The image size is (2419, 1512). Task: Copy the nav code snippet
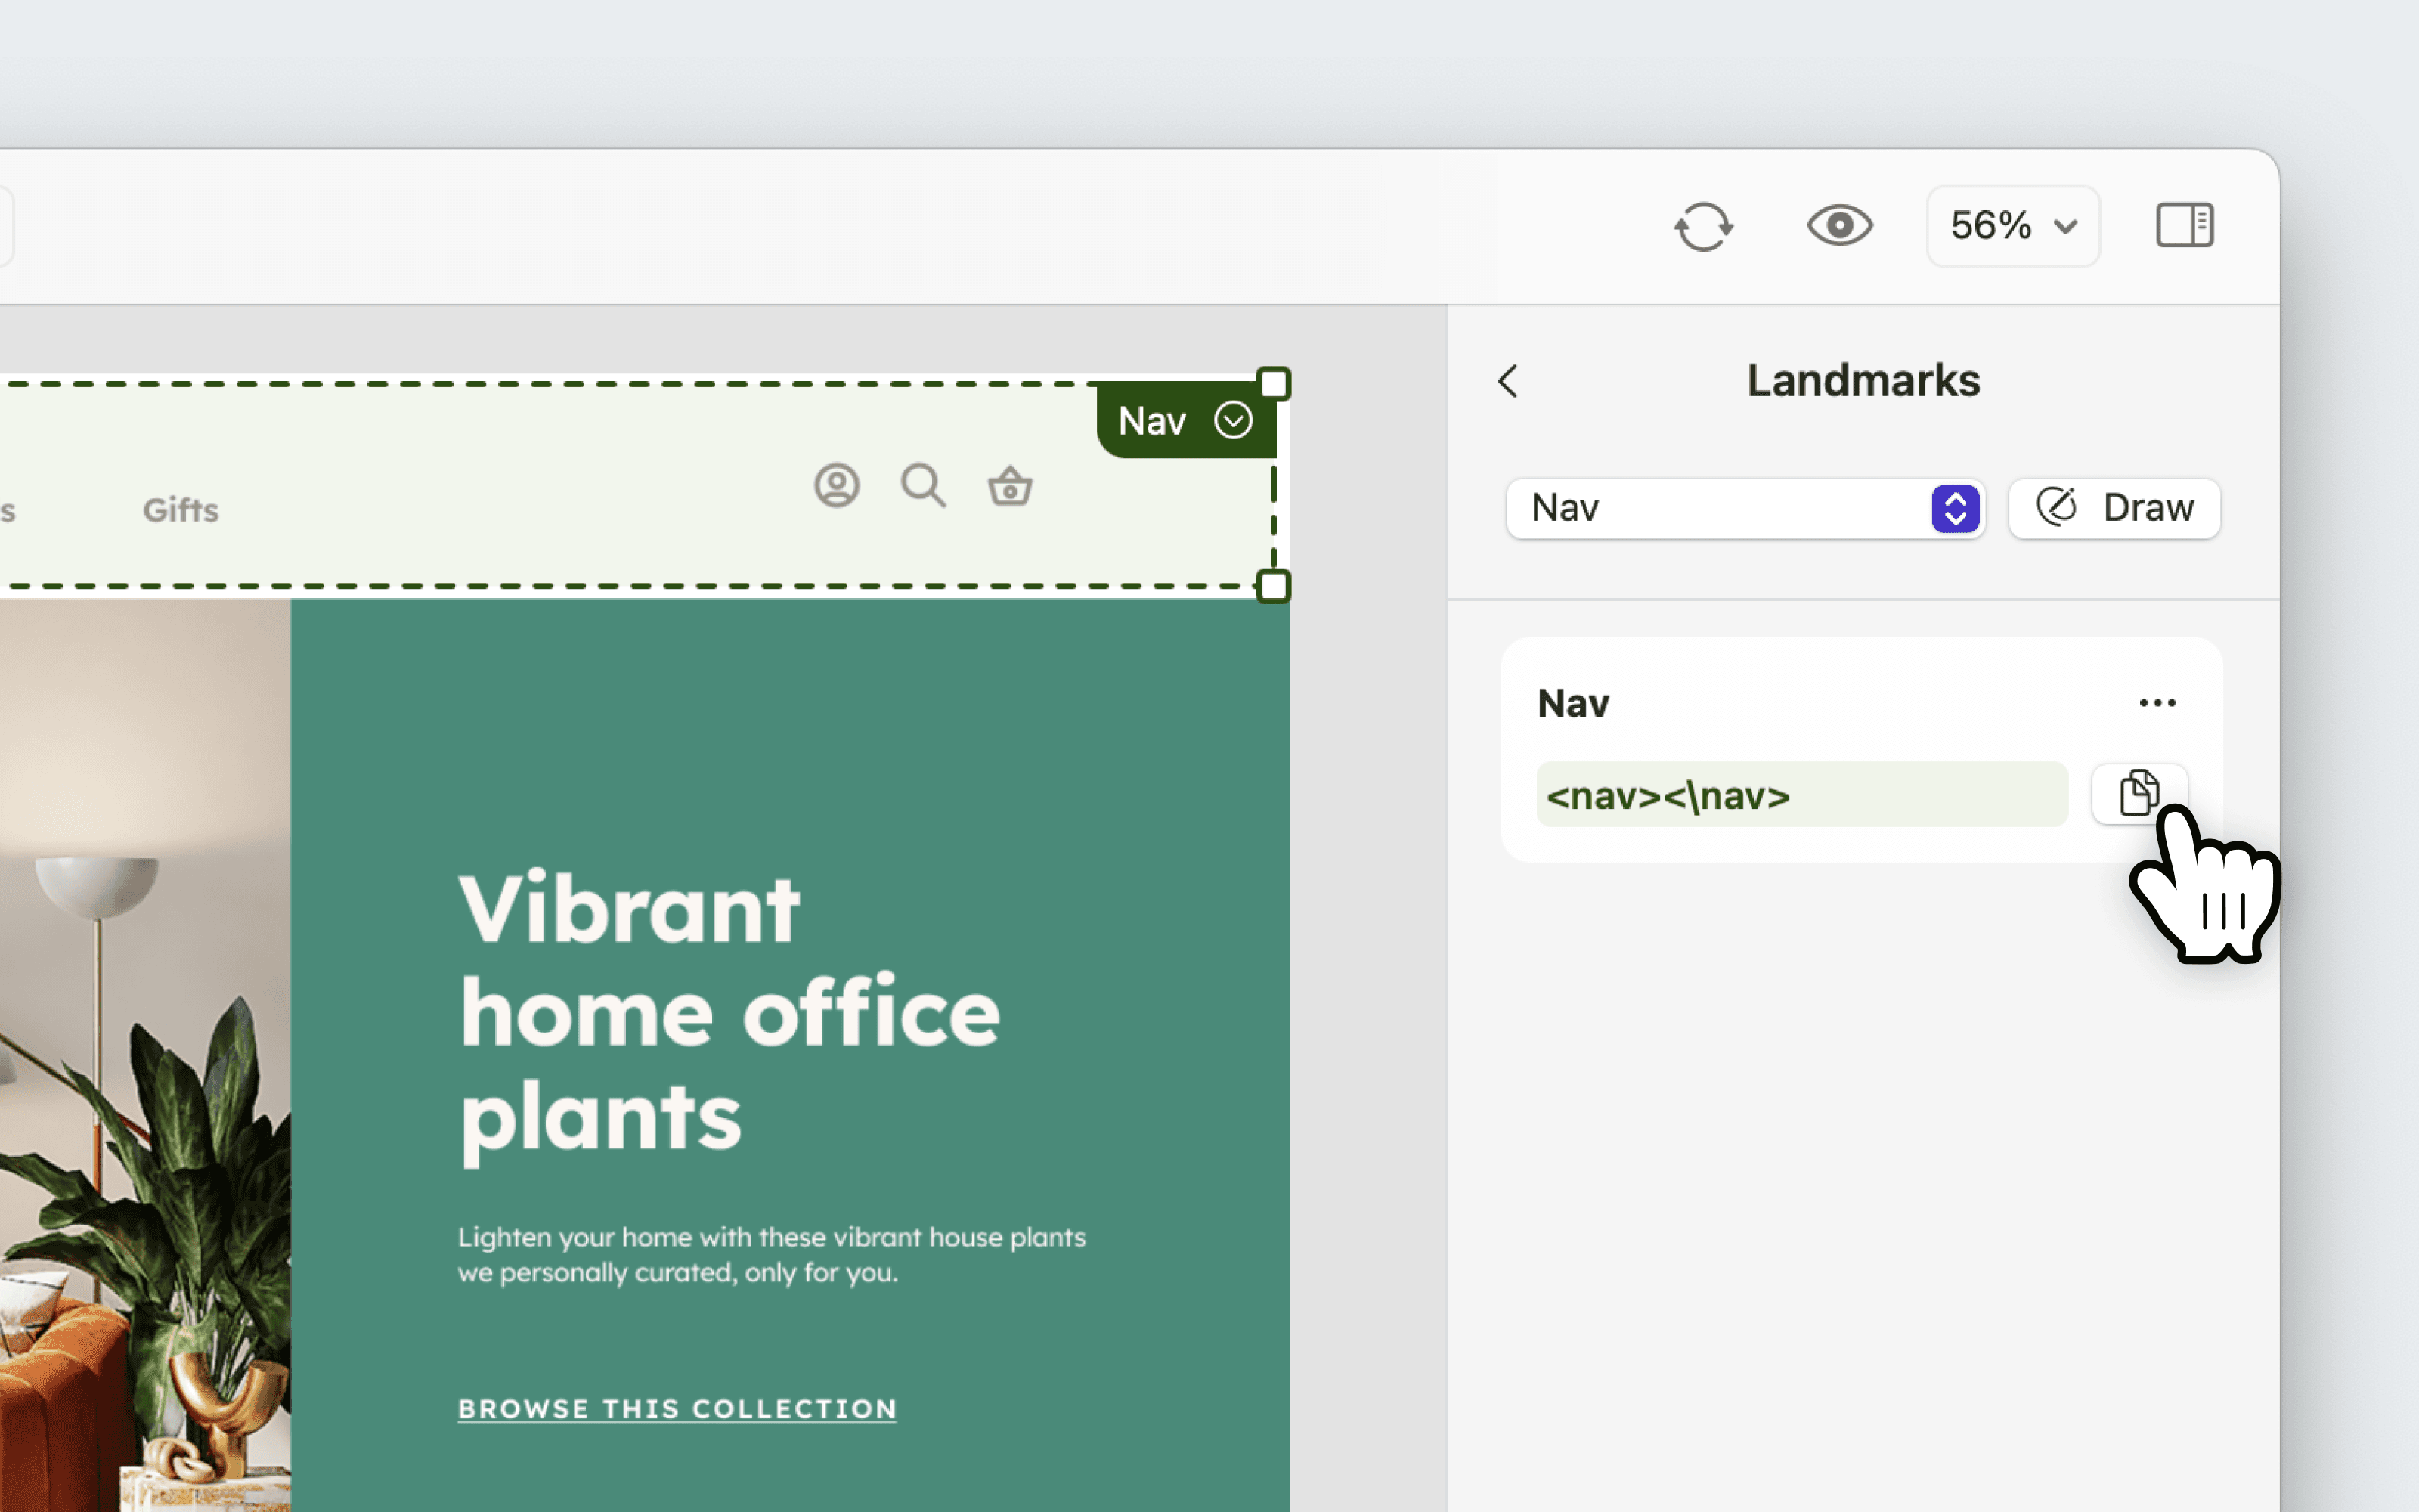pos(2138,794)
